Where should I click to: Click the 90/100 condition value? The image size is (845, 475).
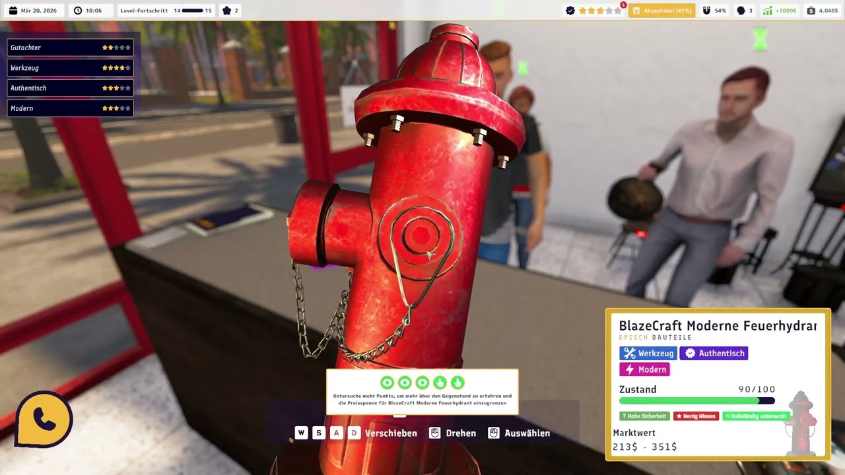point(757,389)
